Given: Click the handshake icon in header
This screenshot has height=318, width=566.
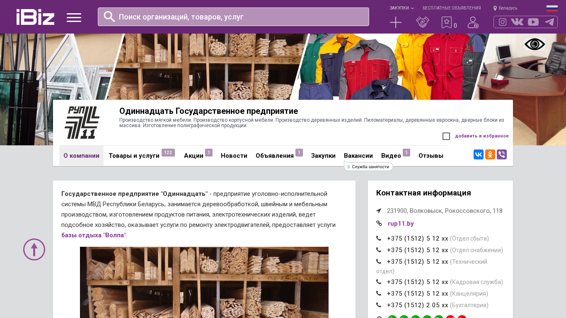Looking at the screenshot, I should (x=422, y=22).
